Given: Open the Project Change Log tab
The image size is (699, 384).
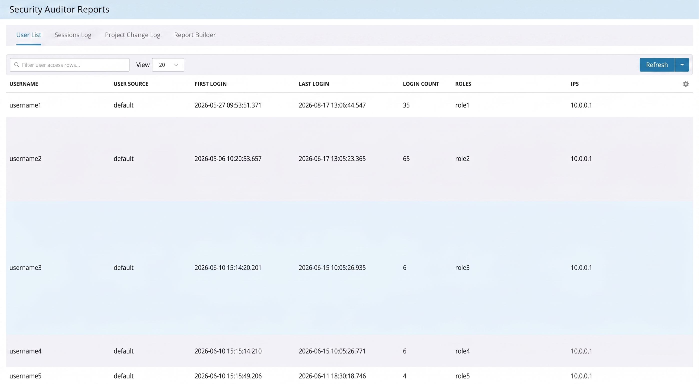Looking at the screenshot, I should coord(133,35).
